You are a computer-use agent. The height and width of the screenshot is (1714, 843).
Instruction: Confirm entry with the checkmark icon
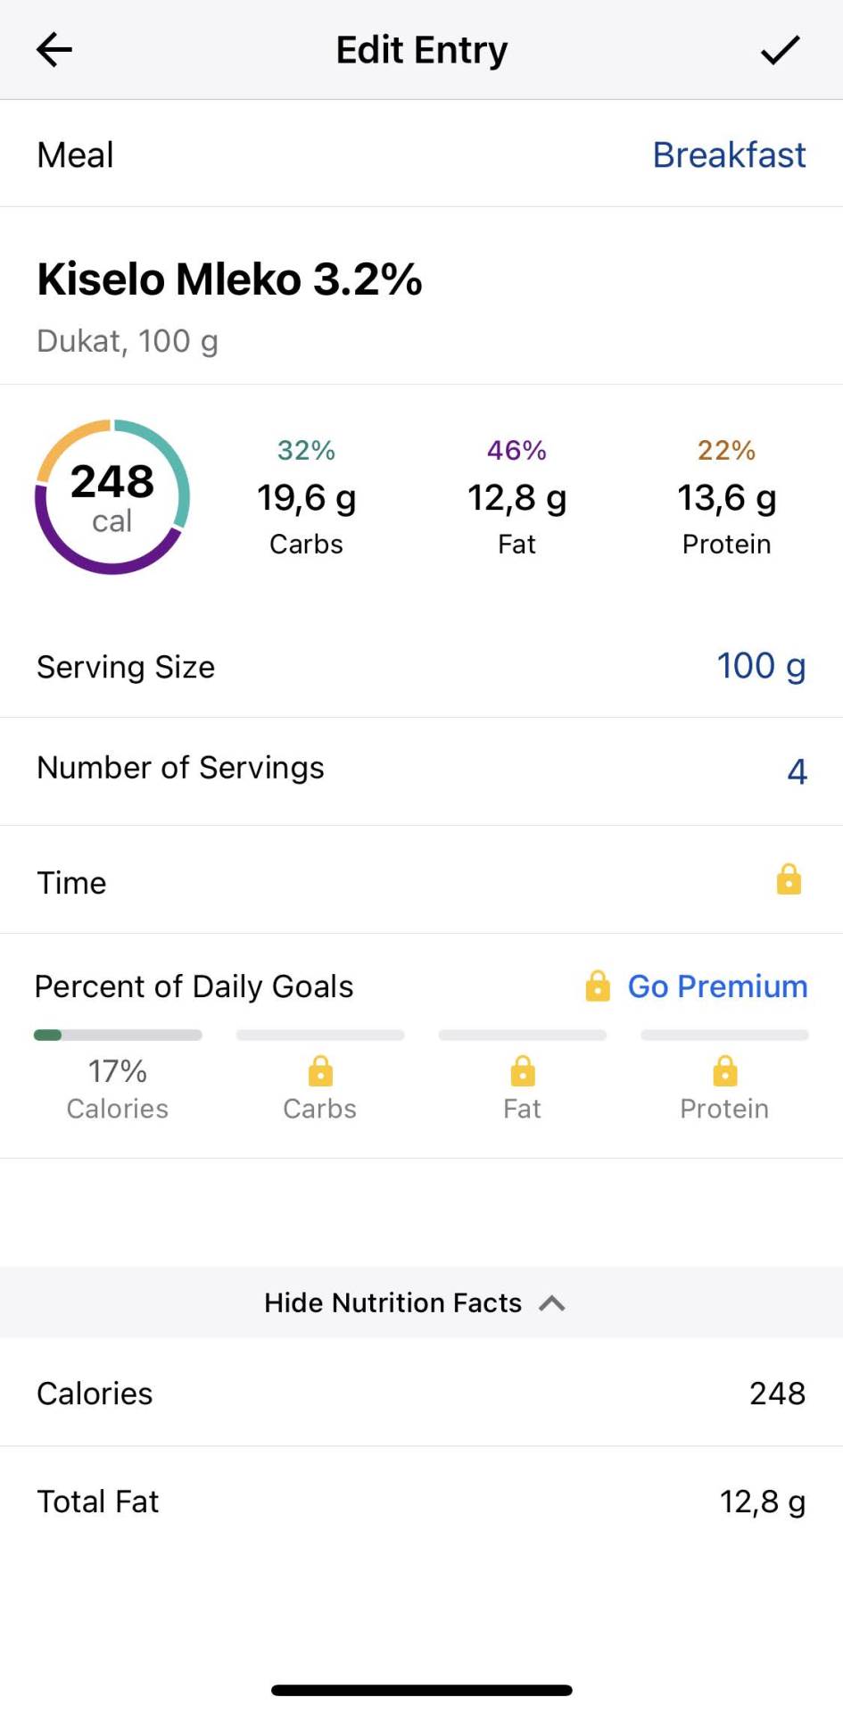pos(780,50)
